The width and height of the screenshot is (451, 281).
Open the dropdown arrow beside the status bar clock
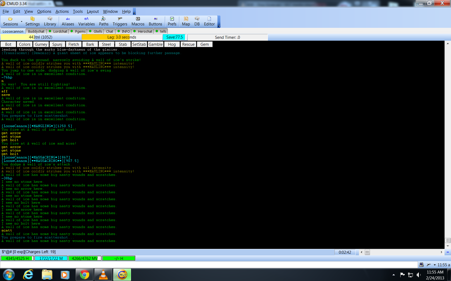[x=435, y=265]
